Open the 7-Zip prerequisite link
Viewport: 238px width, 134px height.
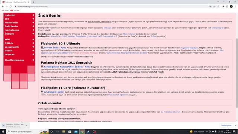click(153, 36)
